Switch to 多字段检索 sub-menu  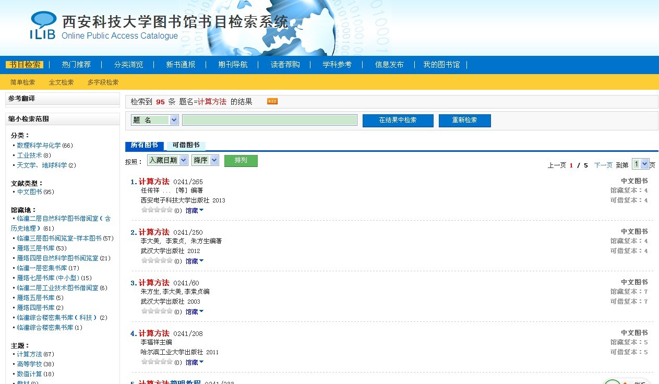click(x=103, y=82)
